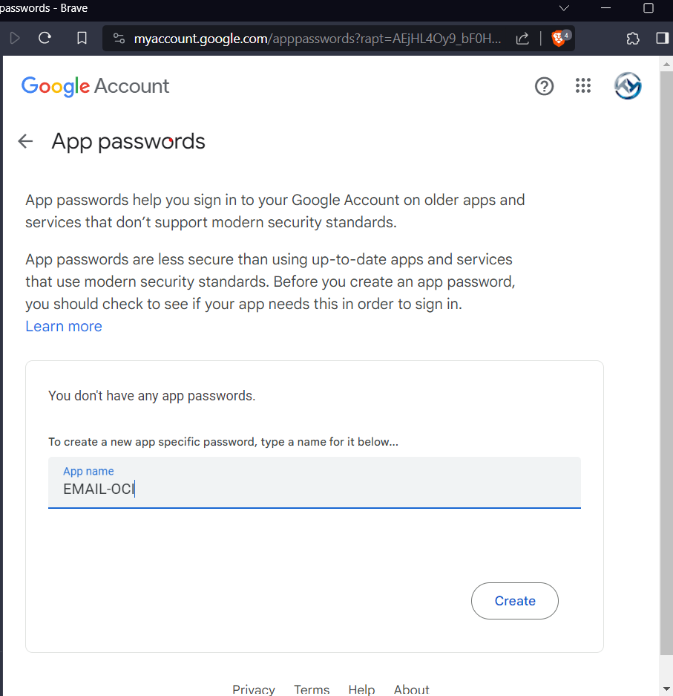Click the share page icon
673x696 pixels.
click(522, 39)
